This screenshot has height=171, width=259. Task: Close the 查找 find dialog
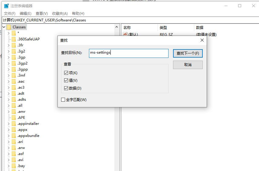(202, 40)
